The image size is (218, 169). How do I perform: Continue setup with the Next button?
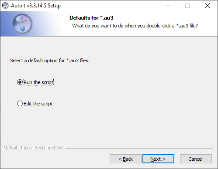[x=158, y=159]
